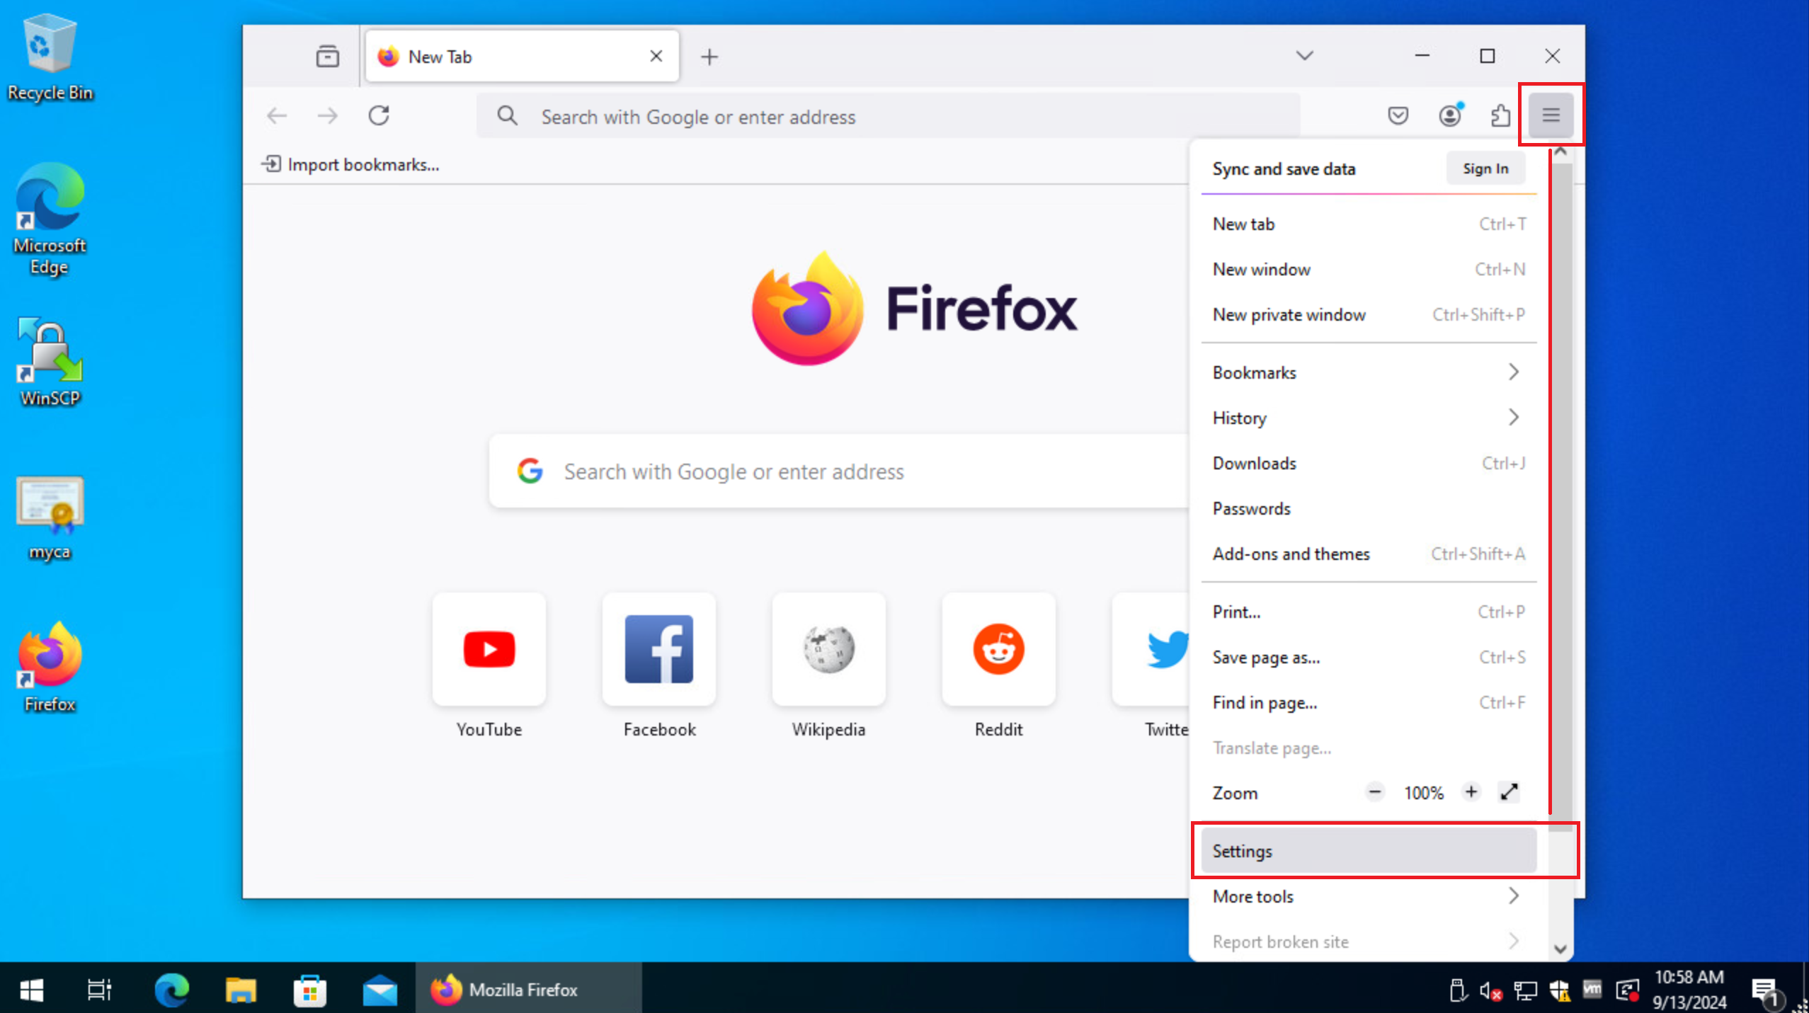Click the Wikipedia shortcut icon

tap(828, 649)
